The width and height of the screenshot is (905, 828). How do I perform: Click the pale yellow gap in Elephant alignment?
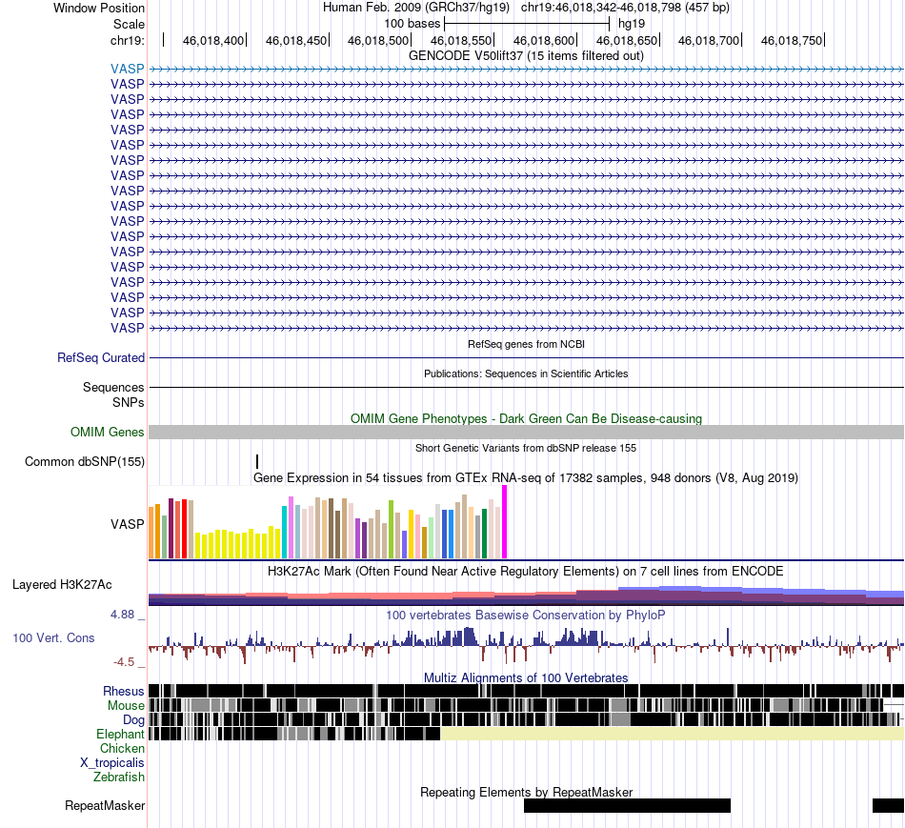pyautogui.click(x=672, y=734)
